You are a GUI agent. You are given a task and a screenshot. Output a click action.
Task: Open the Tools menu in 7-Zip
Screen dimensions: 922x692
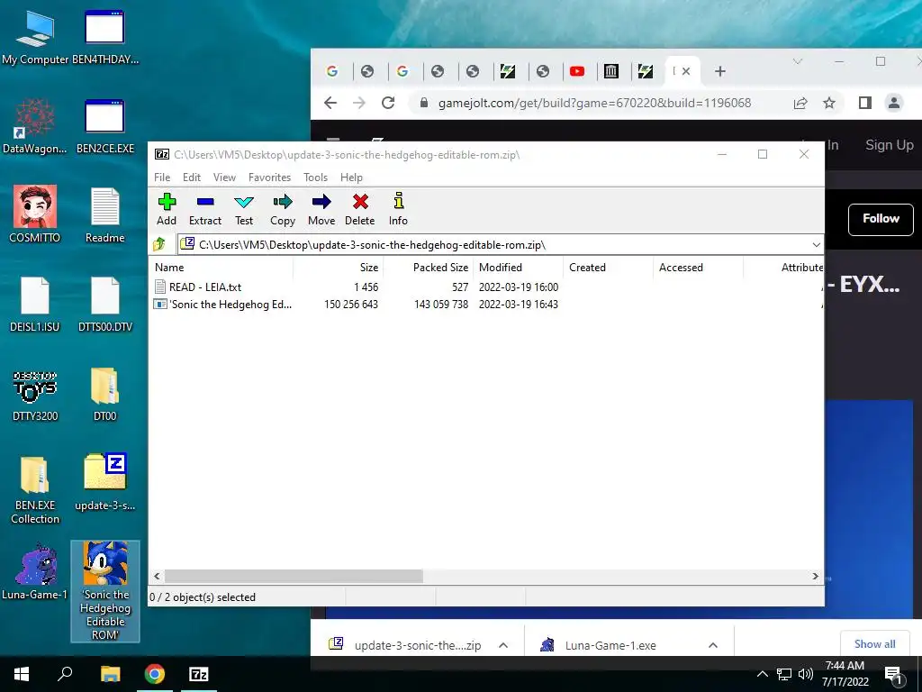point(315,178)
